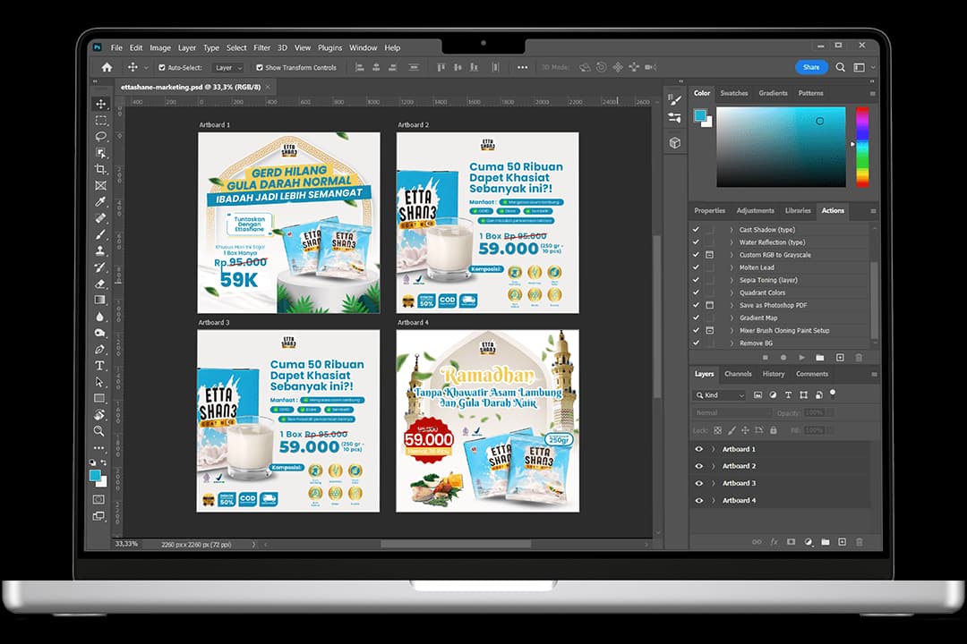Activate the Zoom magnifier tool

(x=100, y=431)
